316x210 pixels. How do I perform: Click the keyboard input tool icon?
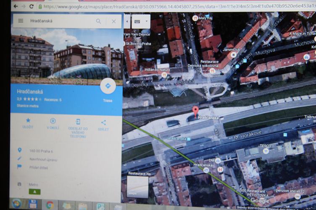pyautogui.click(x=137, y=21)
